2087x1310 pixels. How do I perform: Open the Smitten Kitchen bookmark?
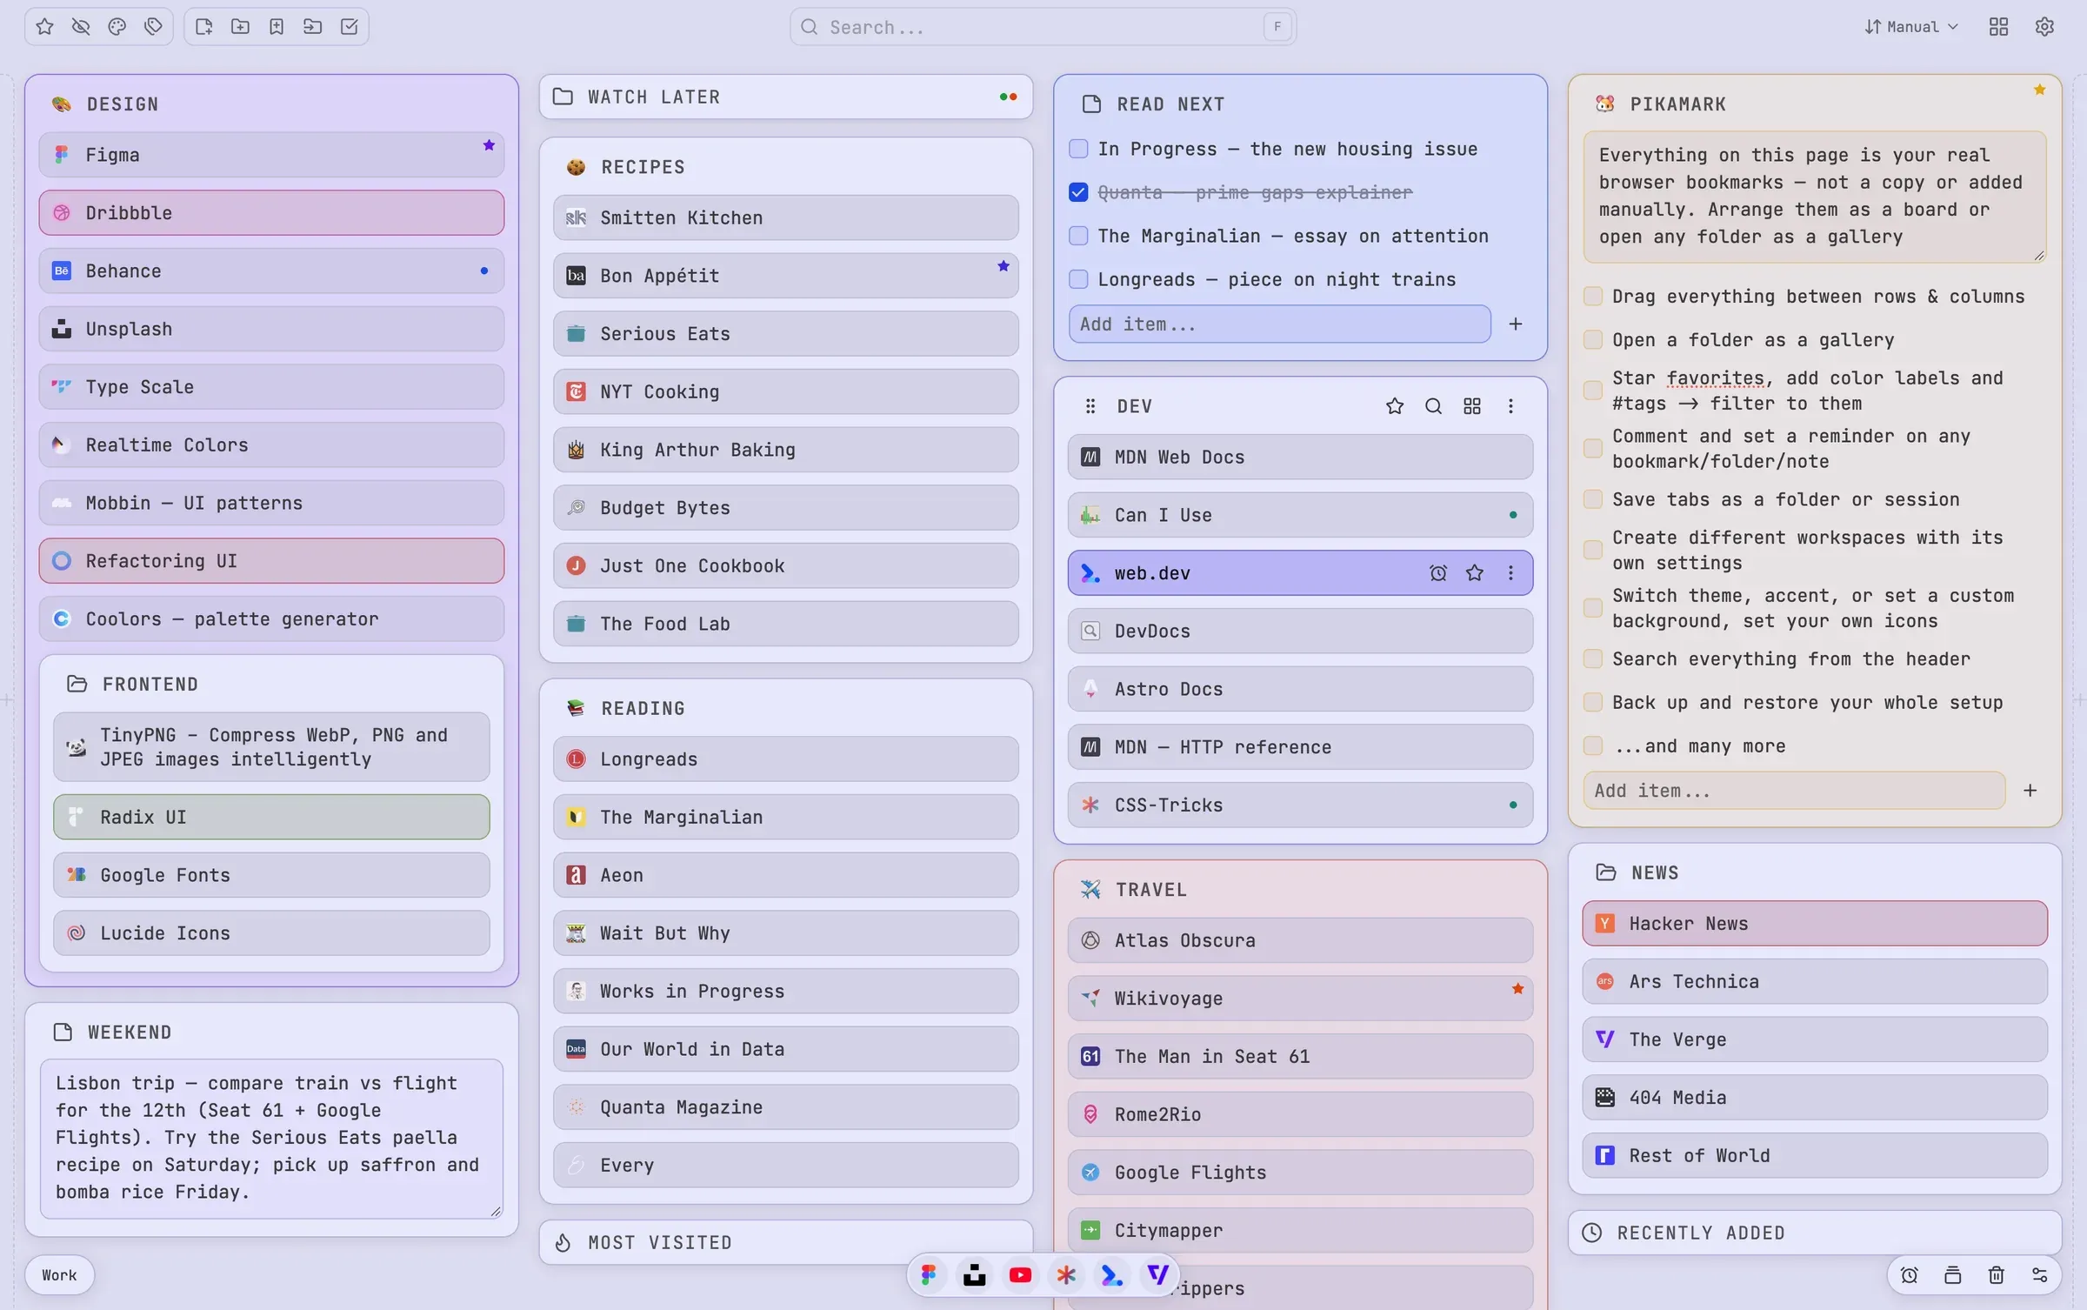(x=786, y=217)
